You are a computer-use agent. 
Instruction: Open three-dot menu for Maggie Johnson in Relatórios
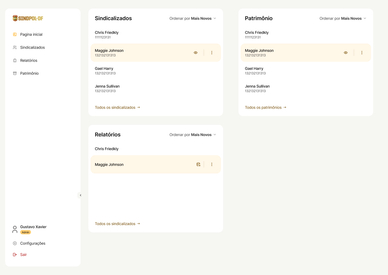click(x=212, y=164)
